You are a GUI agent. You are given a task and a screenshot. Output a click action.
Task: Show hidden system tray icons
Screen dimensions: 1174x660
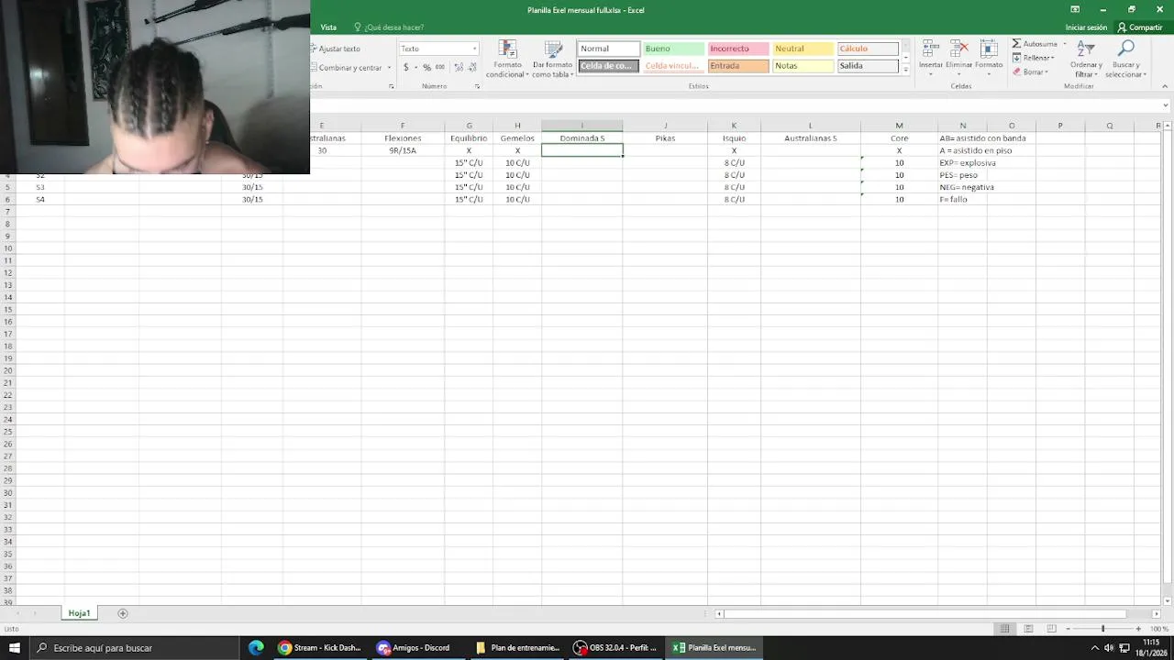coord(1094,647)
